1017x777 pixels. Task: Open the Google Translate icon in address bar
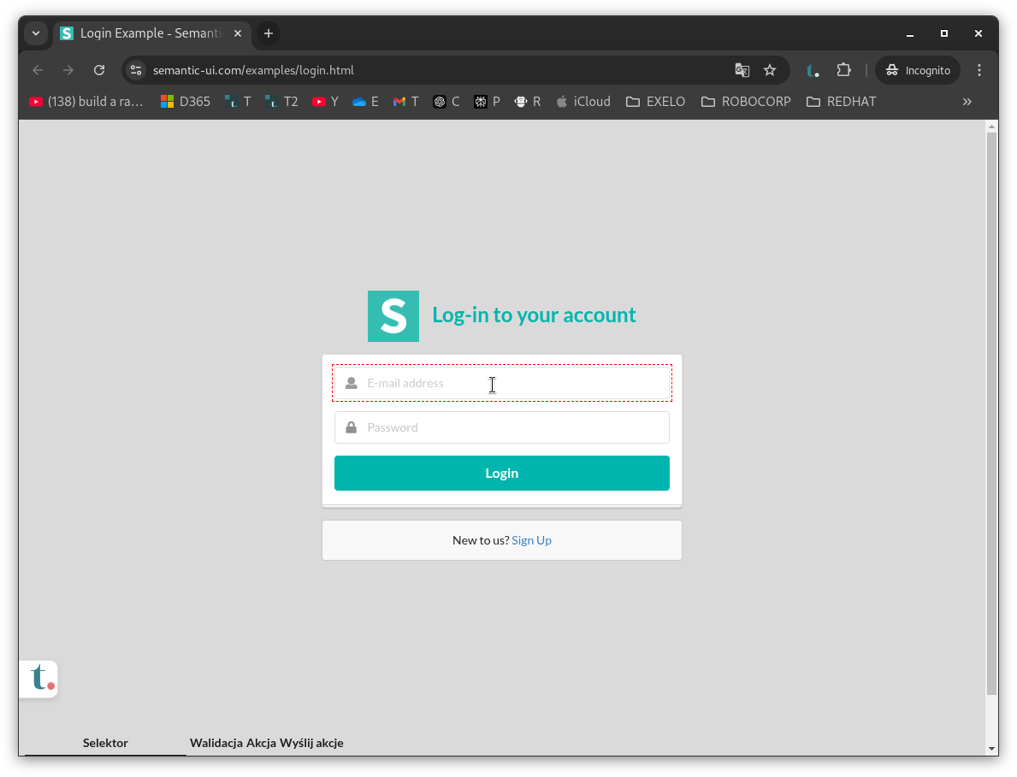[x=742, y=70]
